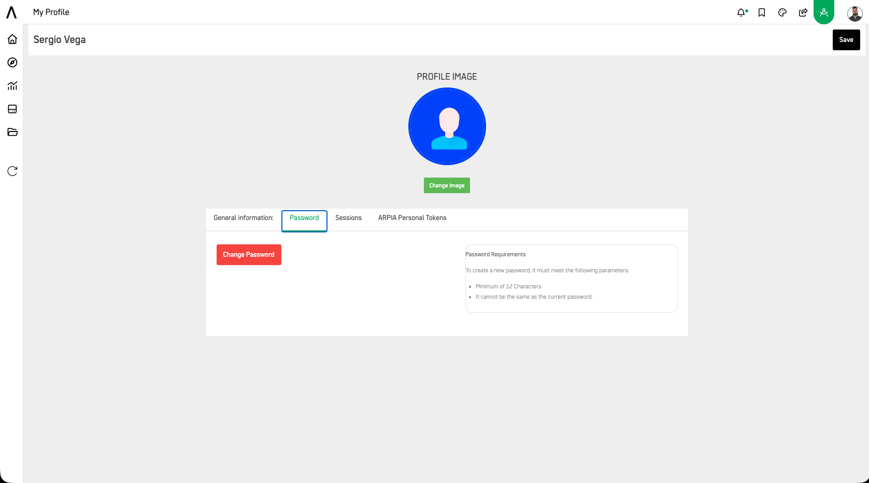The image size is (869, 483).
Task: Open the user avatar photo menu
Action: pos(855,13)
